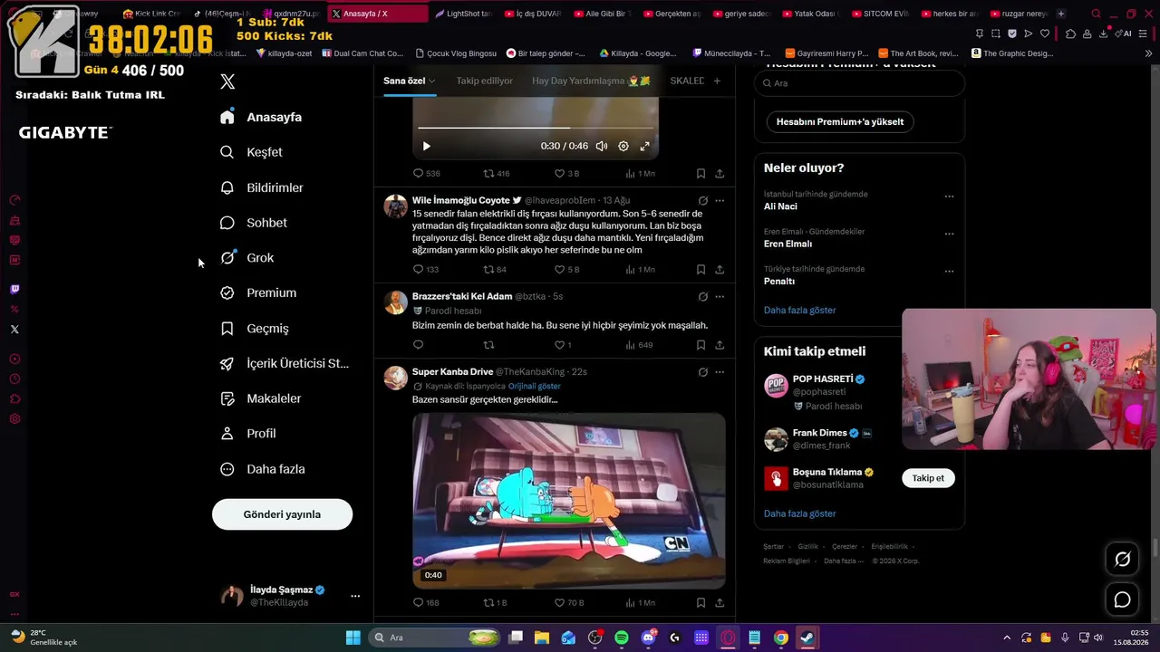Open more options for Penaltı trend
This screenshot has width=1160, height=652.
tap(949, 271)
